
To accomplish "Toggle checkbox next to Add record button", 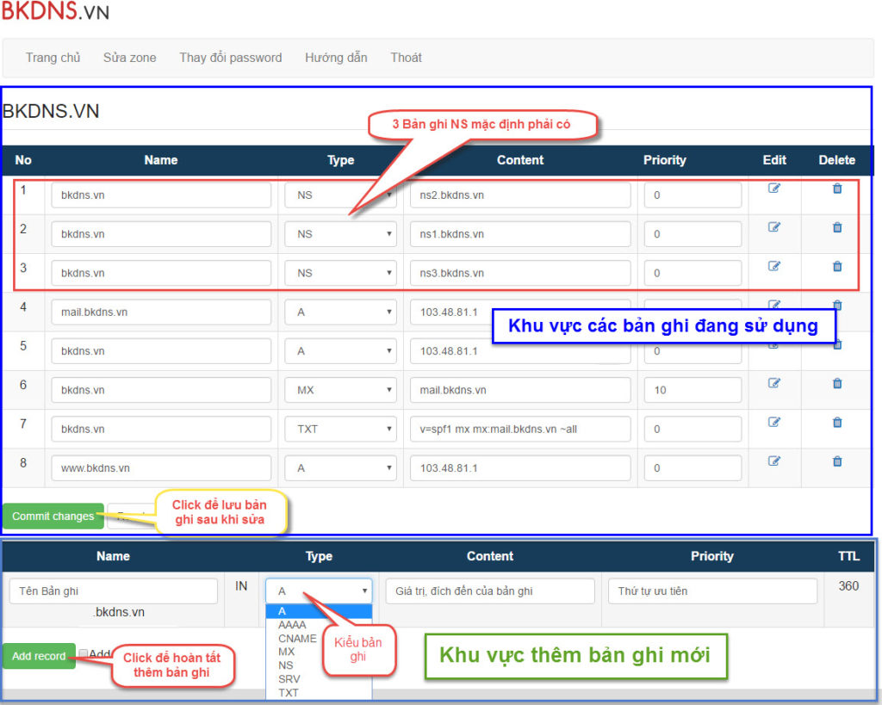I will tap(84, 655).
